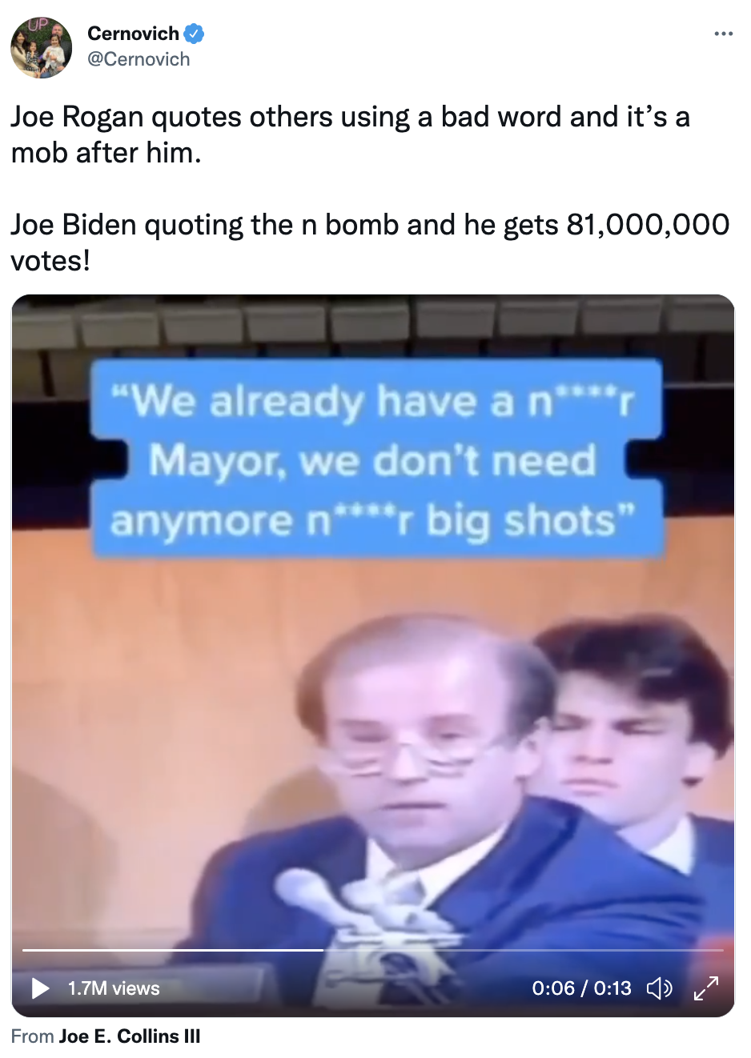Open the tweet's three-dot more options menu
Screen dimensions: 751x1058
pyautogui.click(x=723, y=34)
